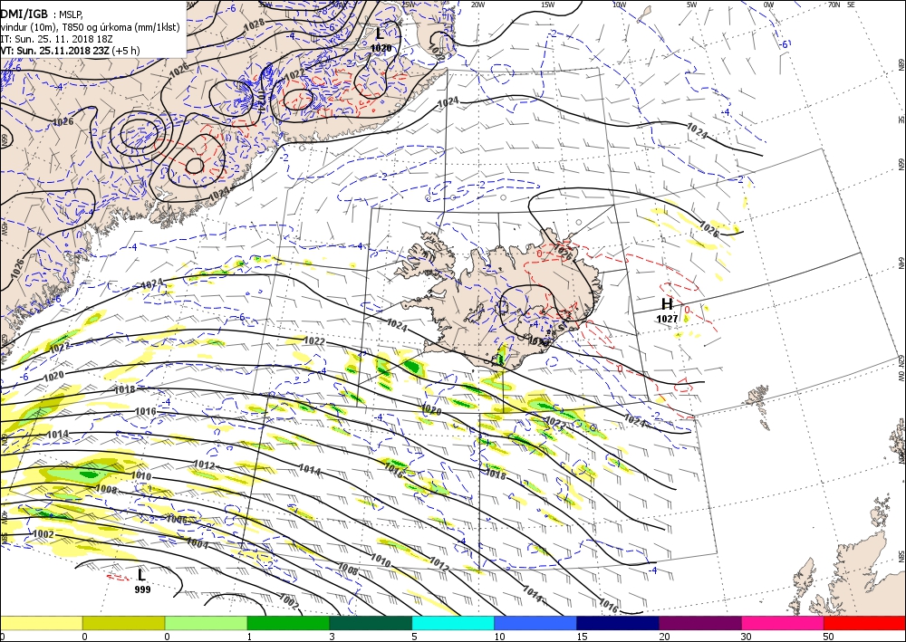Click the legend scale value 50
The height and width of the screenshot is (642, 906).
click(x=829, y=637)
